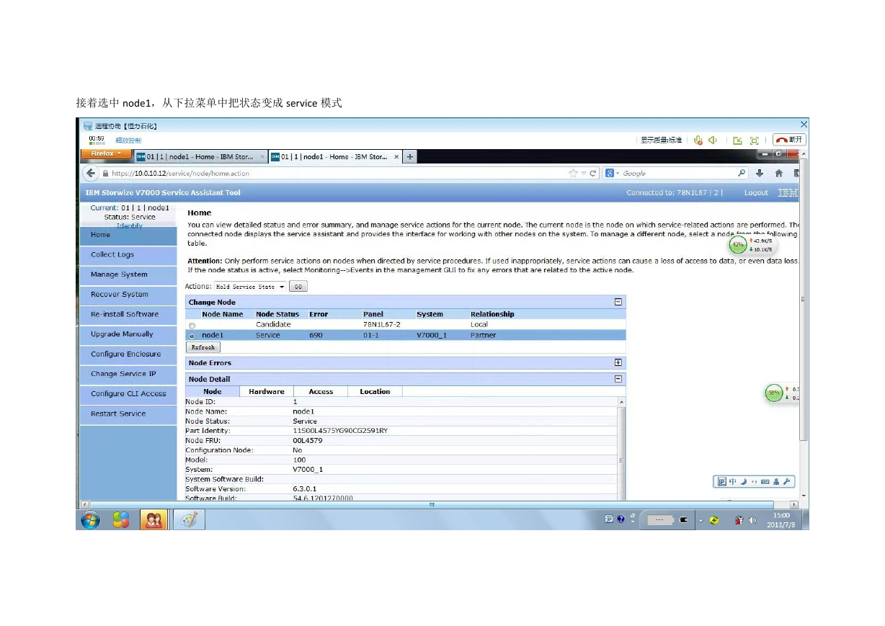This screenshot has height=626, width=885.
Task: Open Manage System in sidebar
Action: [x=128, y=274]
